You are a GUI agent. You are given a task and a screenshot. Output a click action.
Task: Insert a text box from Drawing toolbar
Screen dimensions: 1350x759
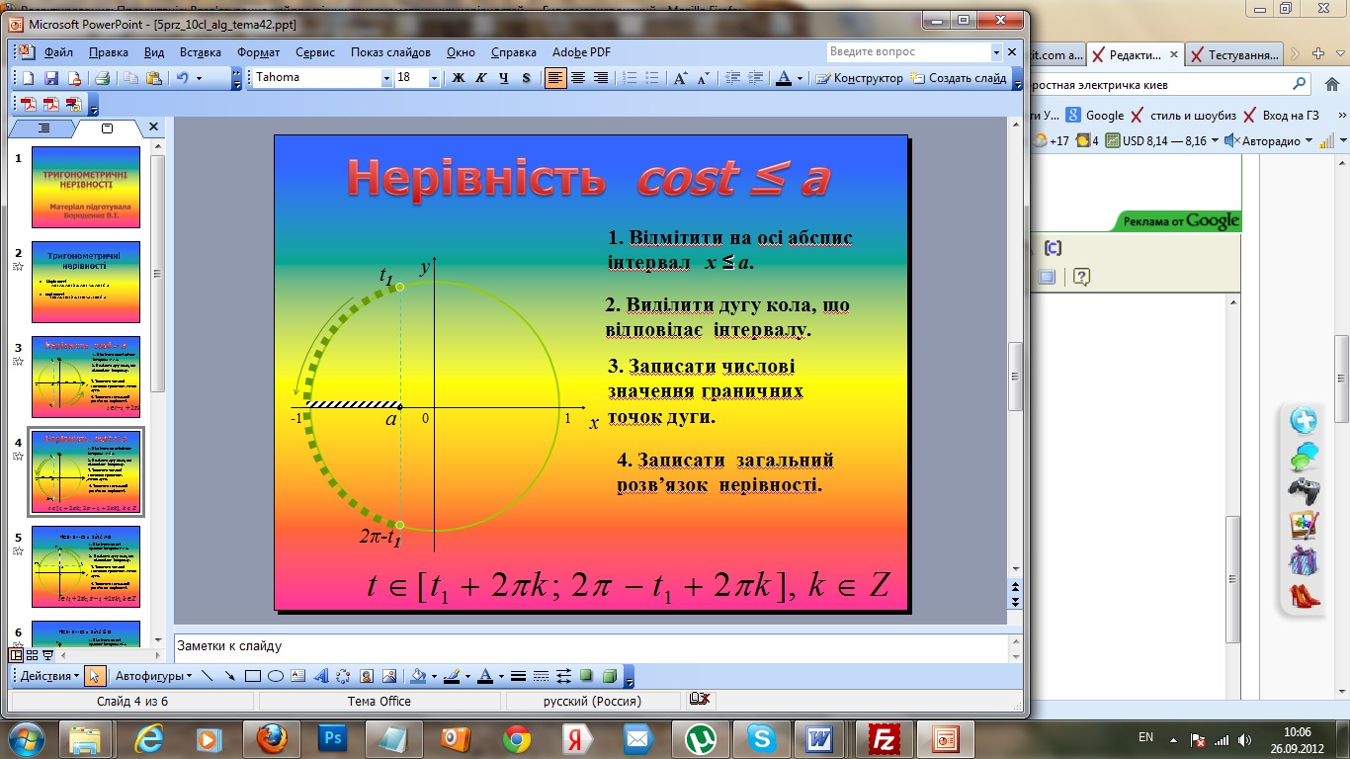click(x=298, y=676)
